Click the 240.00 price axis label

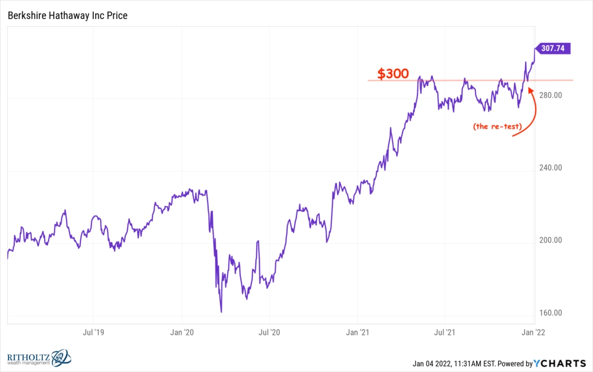coord(551,167)
